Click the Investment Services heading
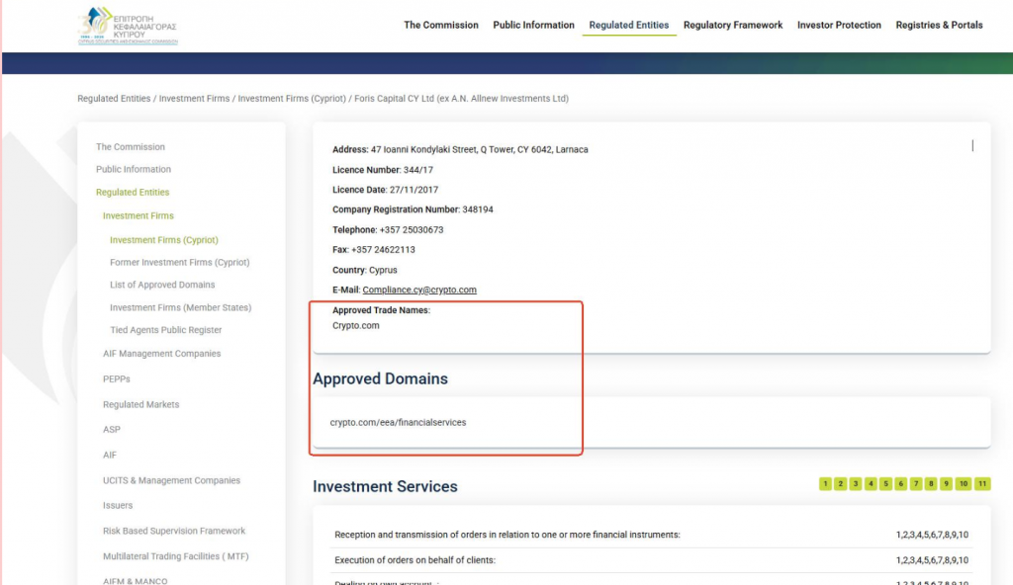 pos(385,487)
